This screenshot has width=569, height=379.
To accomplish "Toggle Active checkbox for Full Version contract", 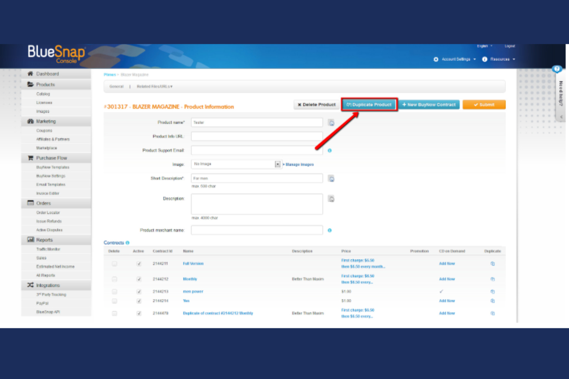I will pyautogui.click(x=139, y=264).
